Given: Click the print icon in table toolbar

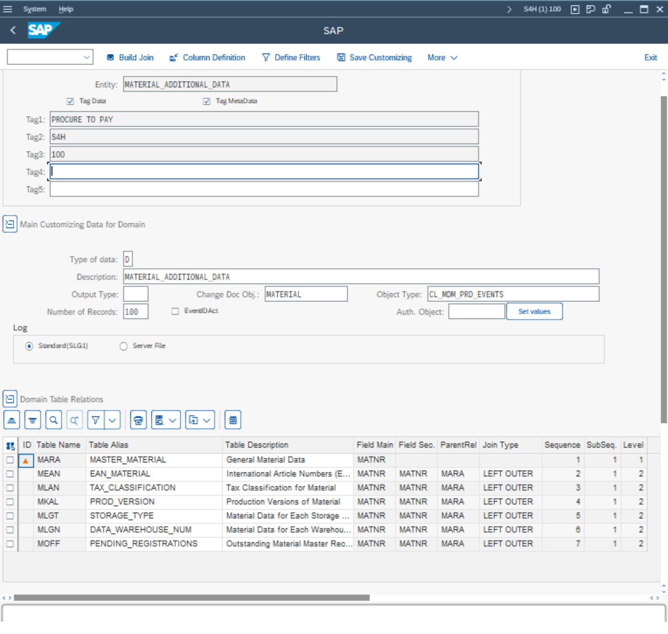Looking at the screenshot, I should [138, 420].
